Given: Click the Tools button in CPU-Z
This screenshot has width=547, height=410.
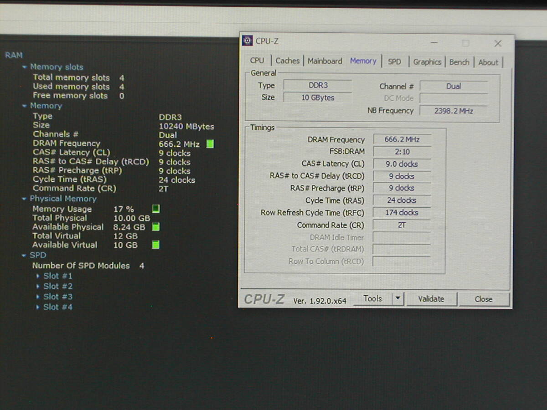Looking at the screenshot, I should point(373,298).
